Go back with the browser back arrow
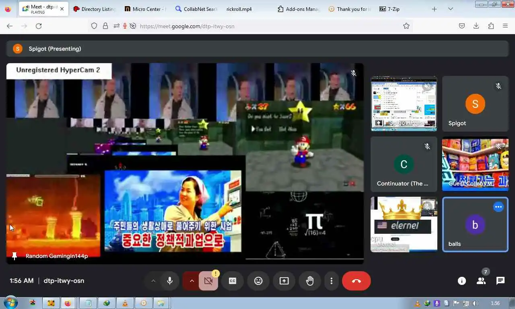 (x=10, y=26)
